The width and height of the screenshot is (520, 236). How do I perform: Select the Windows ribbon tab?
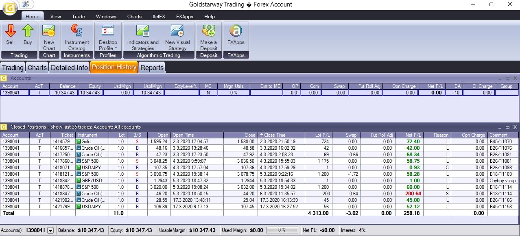tap(106, 17)
